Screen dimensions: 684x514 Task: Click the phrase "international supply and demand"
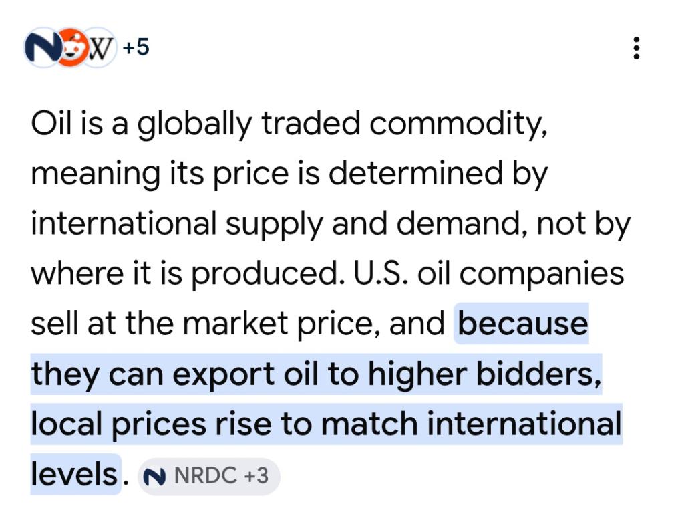point(273,224)
